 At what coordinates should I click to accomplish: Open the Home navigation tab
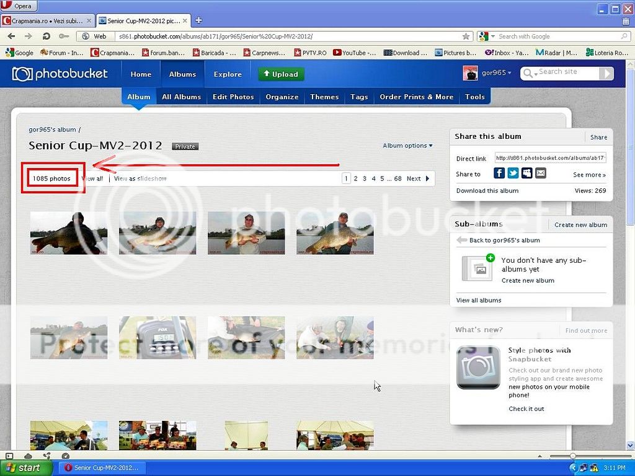point(141,74)
